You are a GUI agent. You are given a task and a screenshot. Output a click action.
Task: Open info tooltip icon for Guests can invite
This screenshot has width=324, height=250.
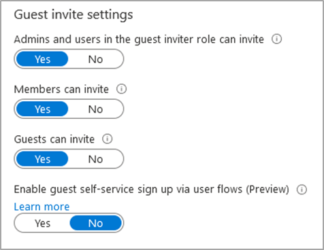point(107,139)
